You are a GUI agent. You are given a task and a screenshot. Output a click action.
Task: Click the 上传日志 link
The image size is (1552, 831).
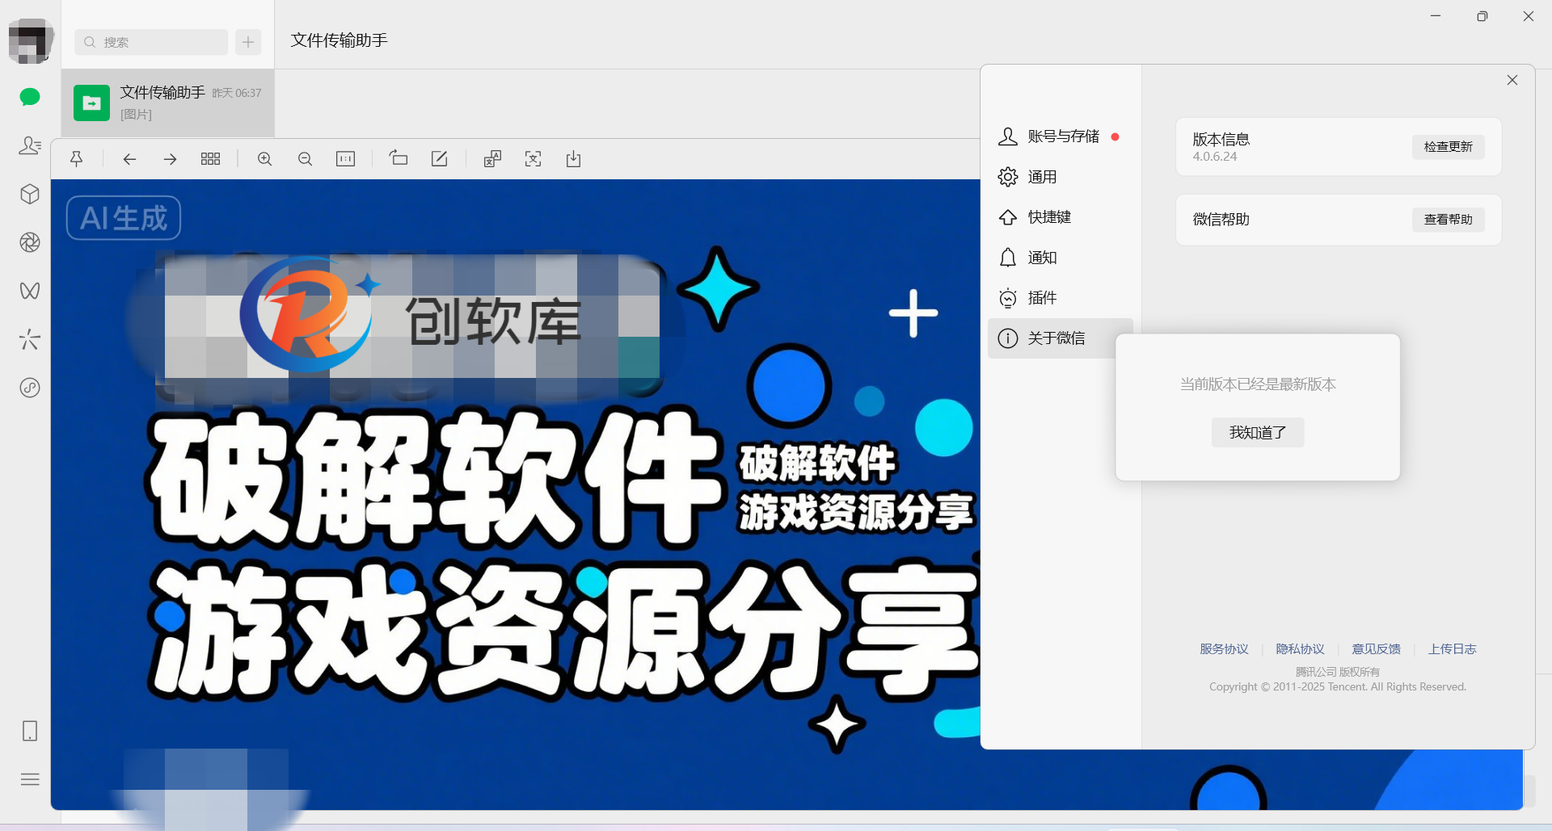tap(1452, 649)
